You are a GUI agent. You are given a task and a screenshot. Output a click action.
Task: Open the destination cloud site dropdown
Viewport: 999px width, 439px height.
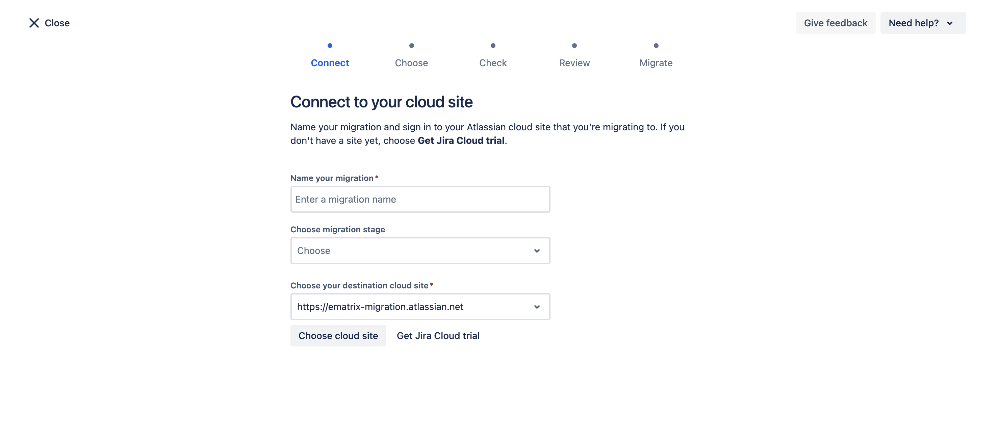420,306
